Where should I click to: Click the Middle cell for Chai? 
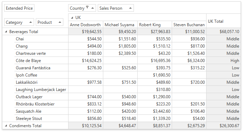tap(223, 39)
